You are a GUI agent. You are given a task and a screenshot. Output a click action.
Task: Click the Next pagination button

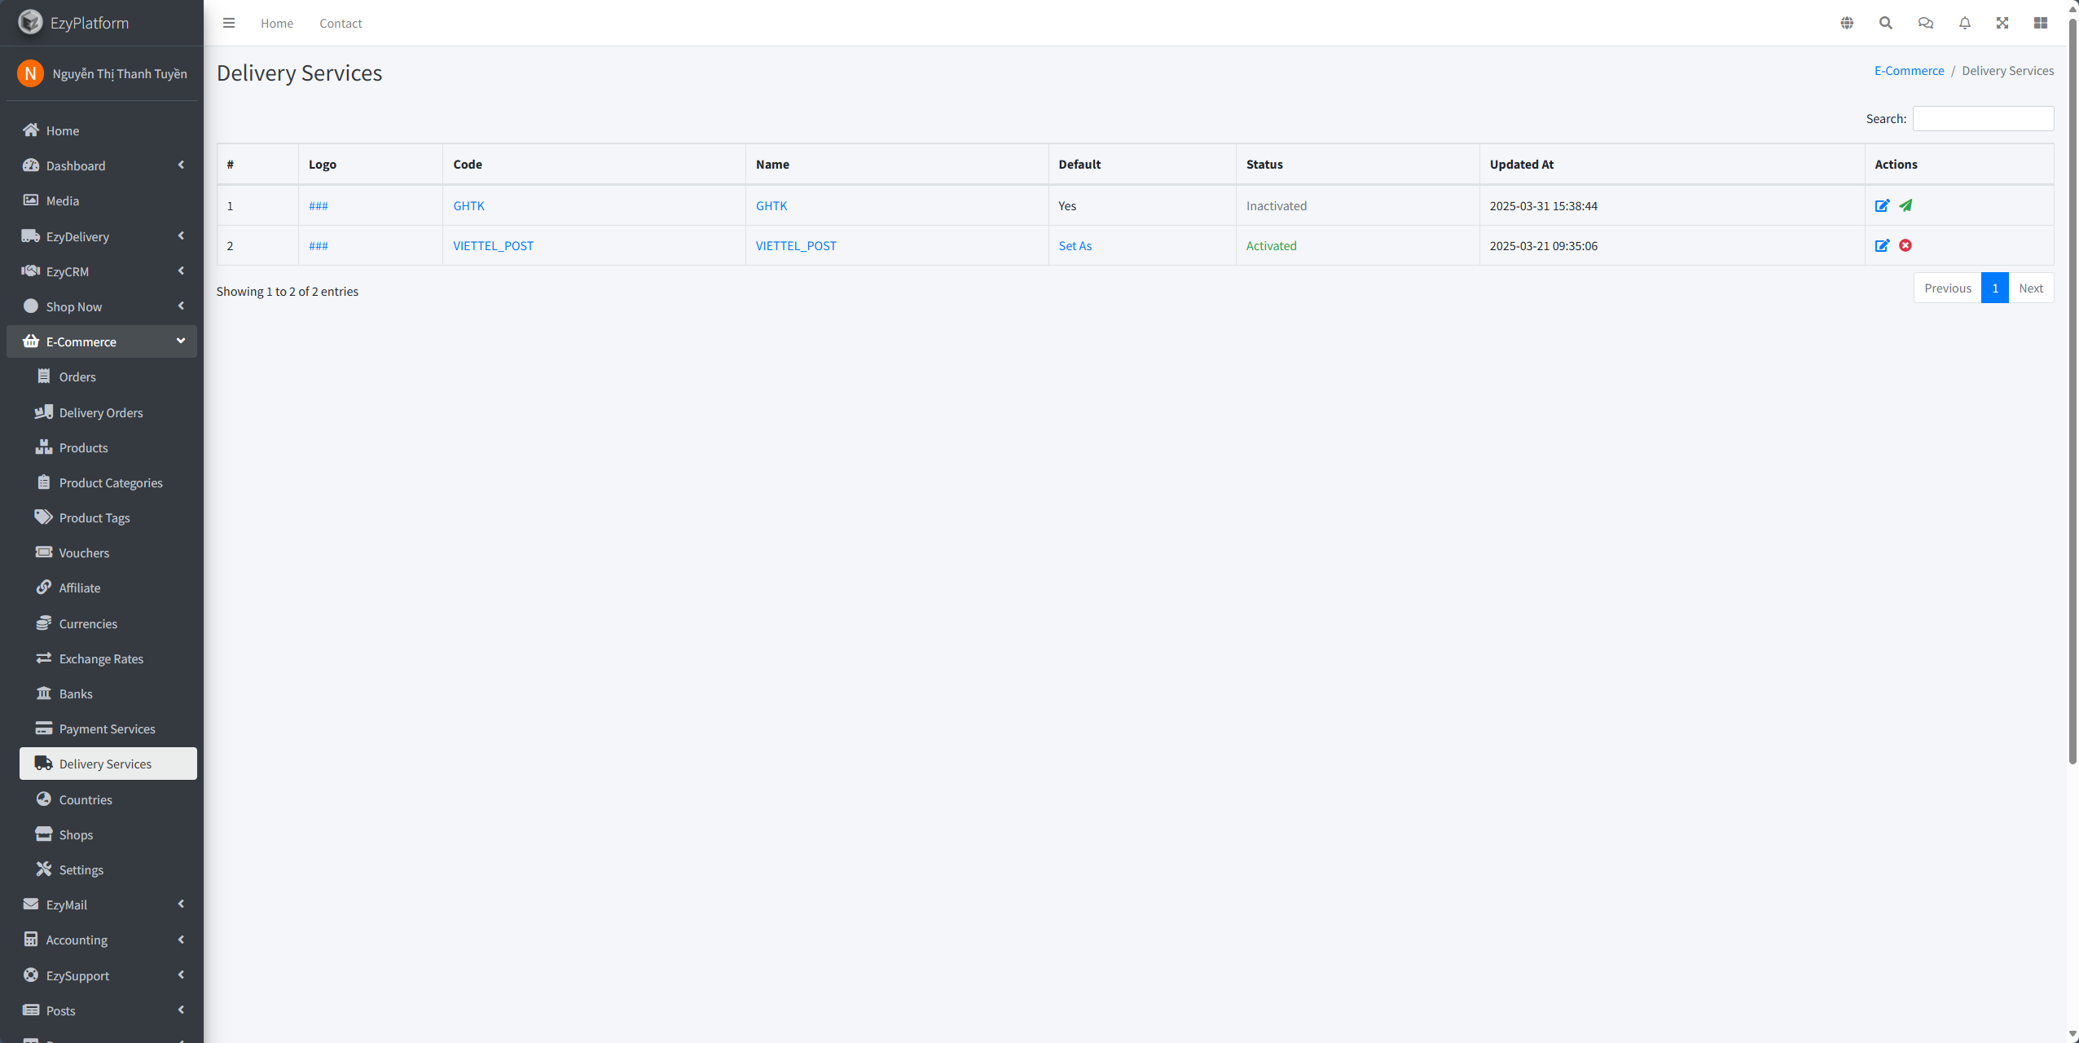pos(2031,288)
